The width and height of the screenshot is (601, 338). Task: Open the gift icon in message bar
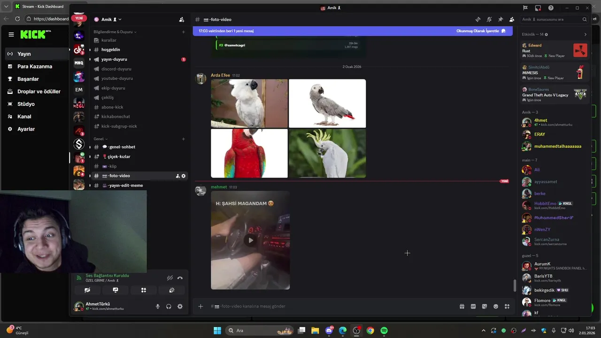(462, 307)
